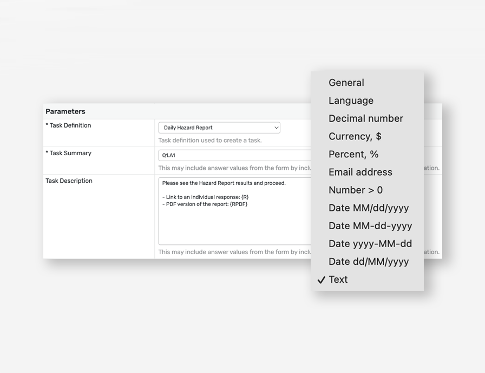This screenshot has width=485, height=373.
Task: Open the Daily Hazard Report dropdown
Action: (219, 128)
